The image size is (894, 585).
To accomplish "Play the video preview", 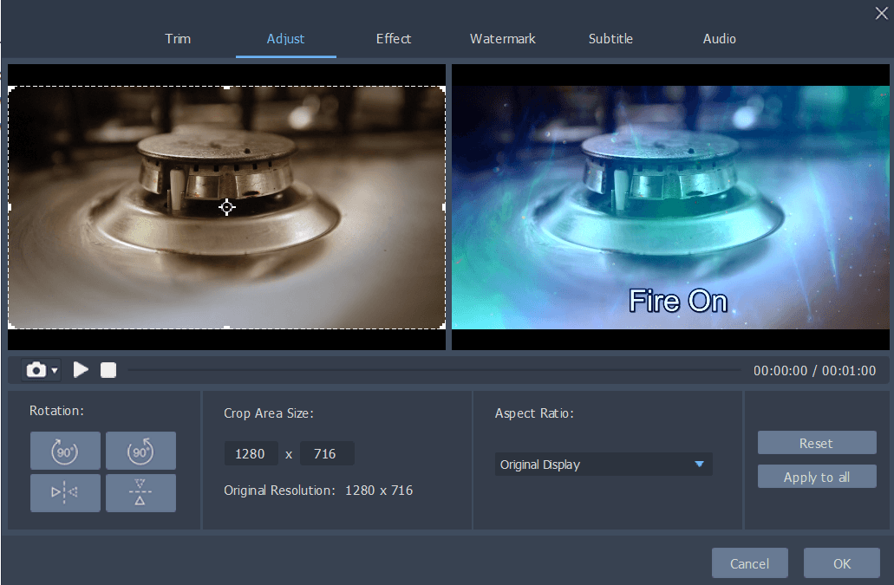I will (81, 370).
